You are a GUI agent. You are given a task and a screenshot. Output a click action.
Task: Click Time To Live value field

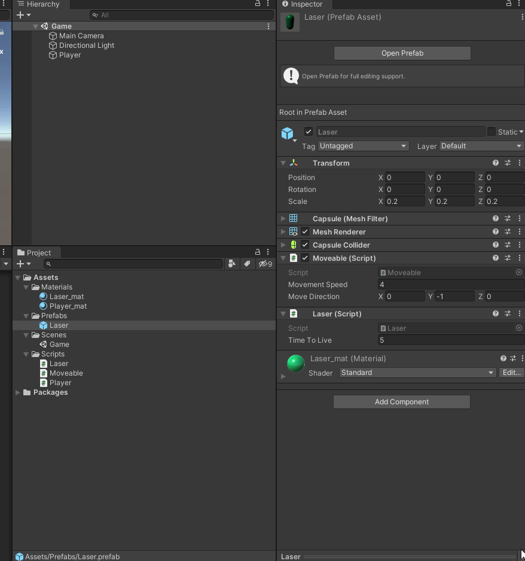451,340
